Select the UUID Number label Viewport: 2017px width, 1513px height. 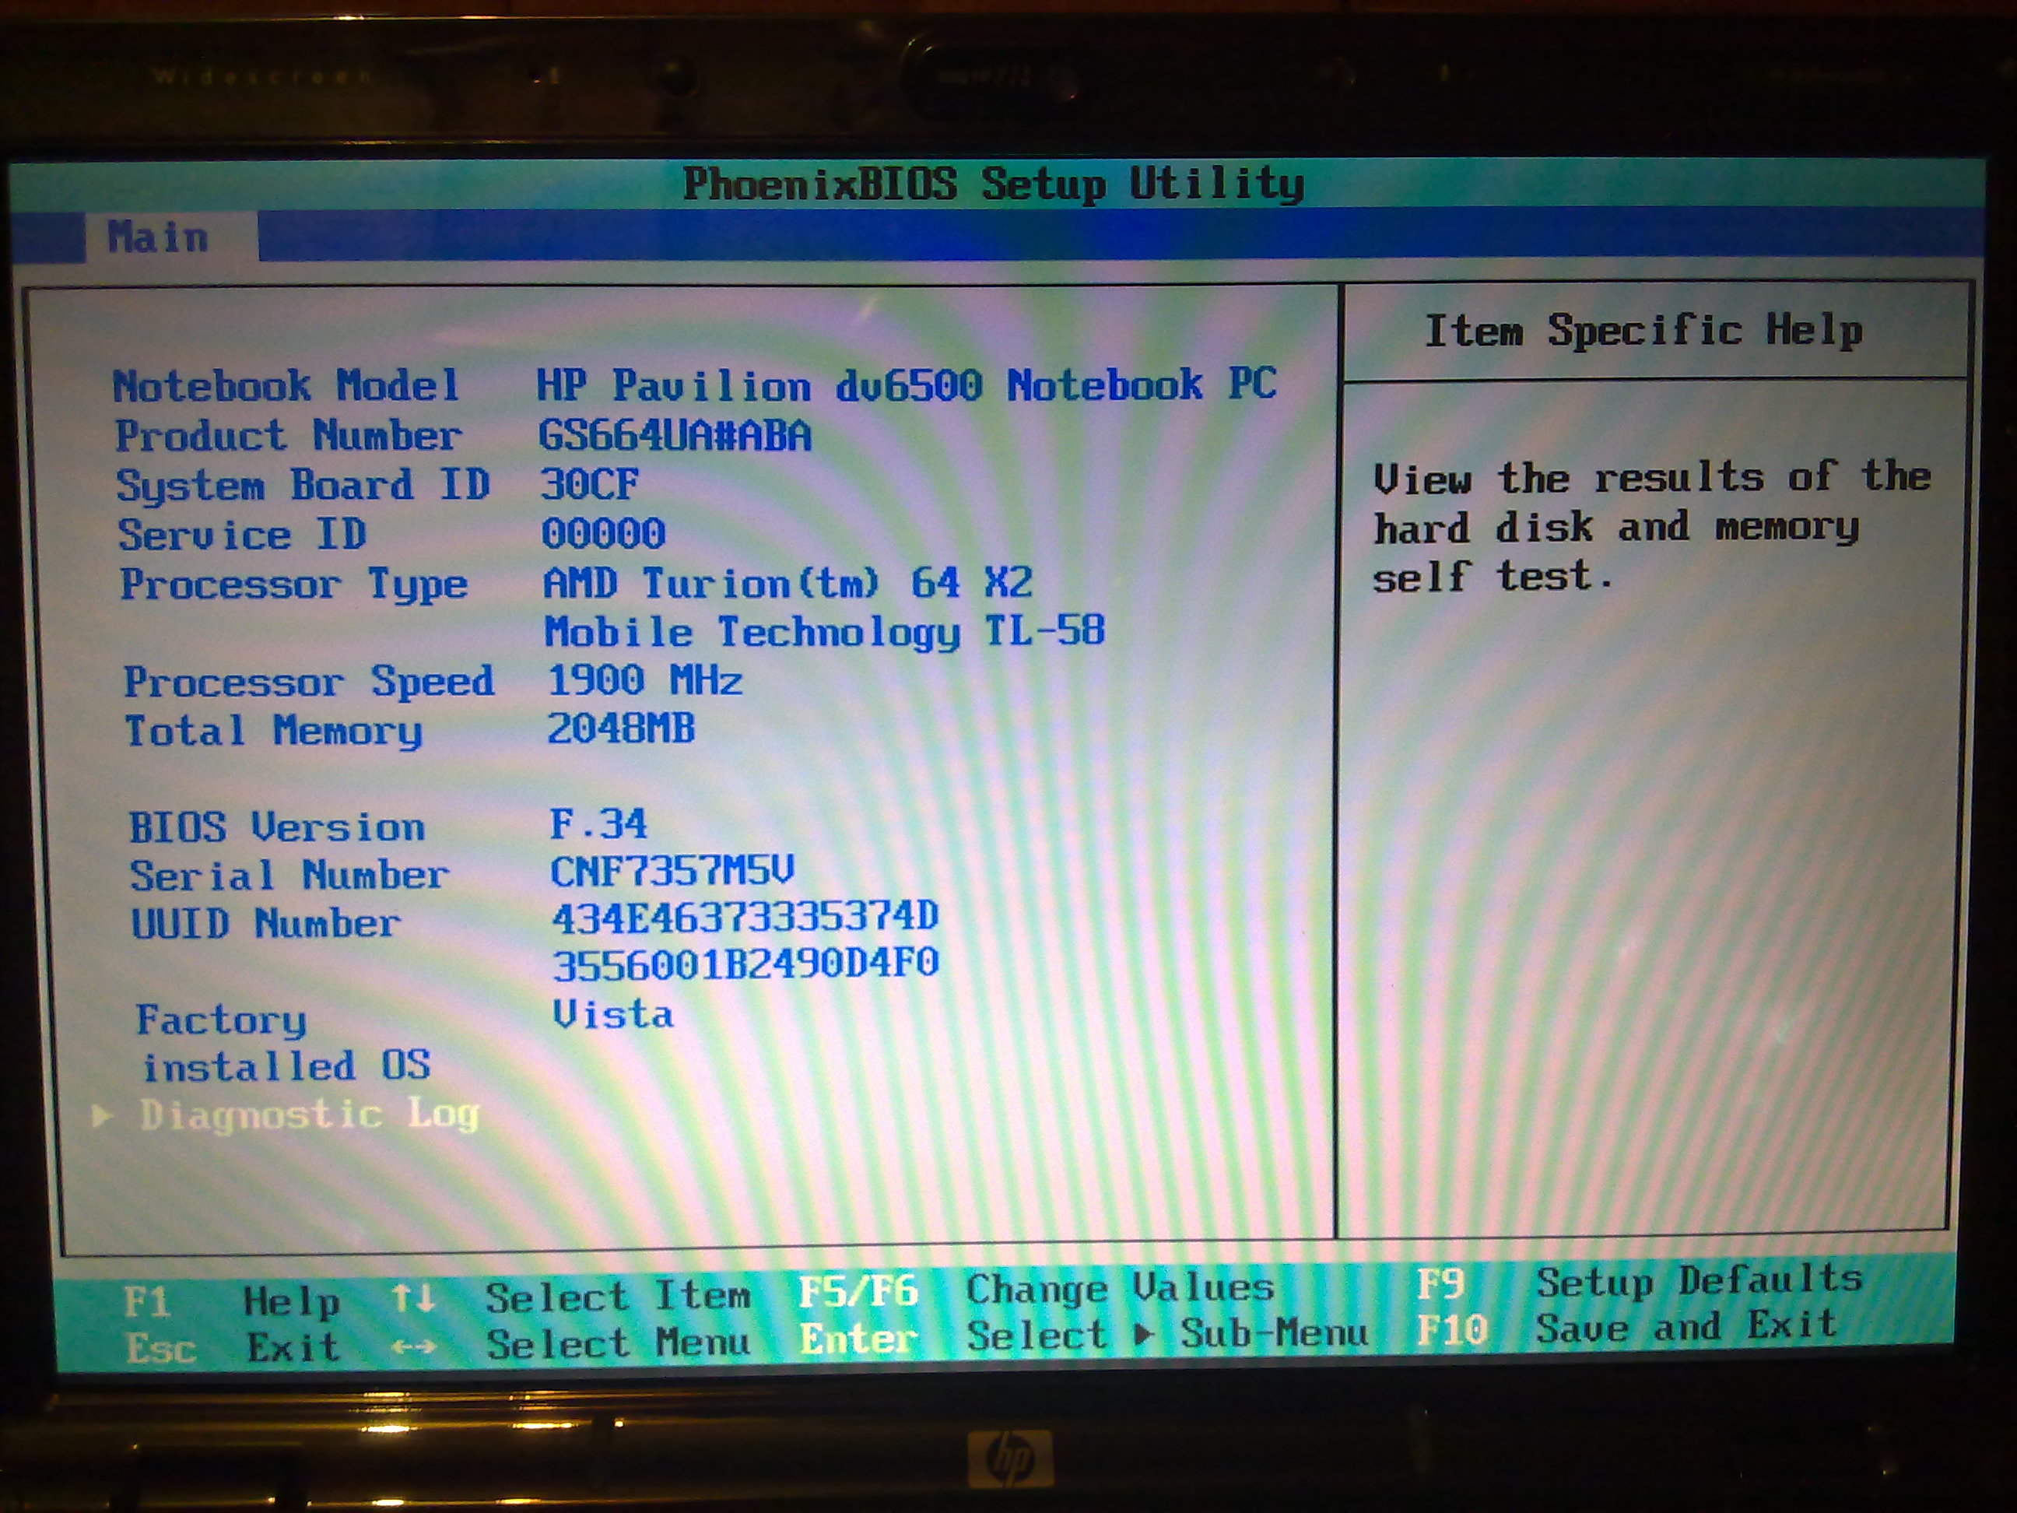(266, 924)
